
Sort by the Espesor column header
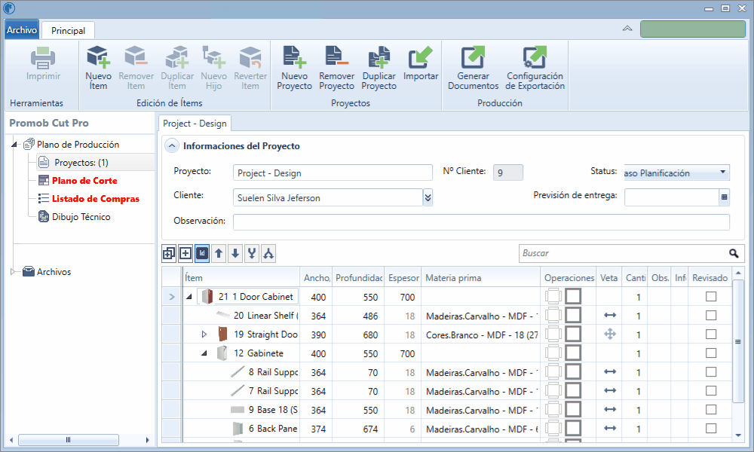403,278
